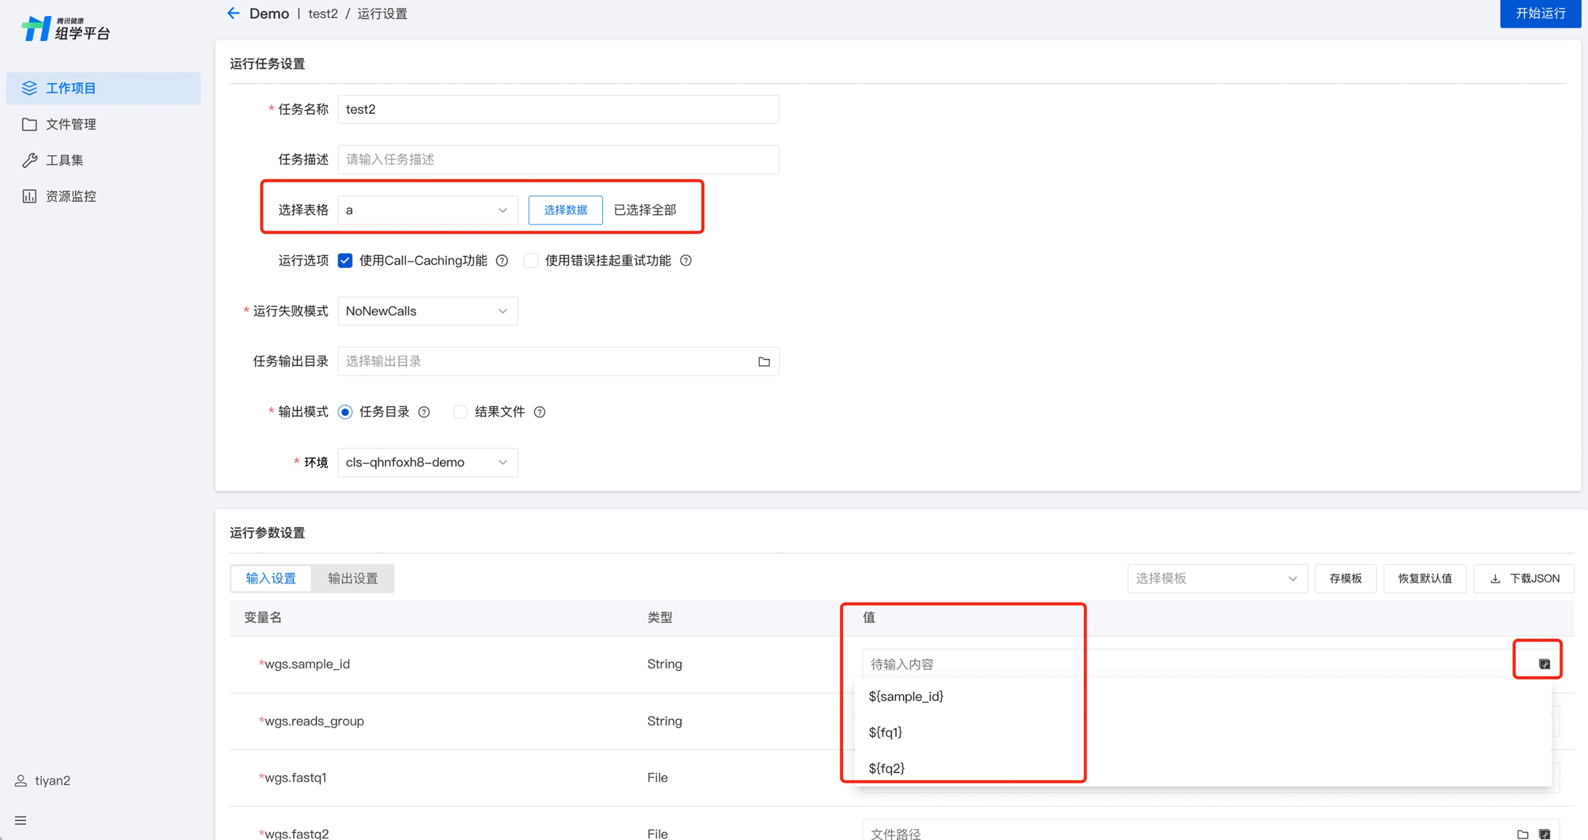Open 资源监控 in sidebar

[x=103, y=196]
